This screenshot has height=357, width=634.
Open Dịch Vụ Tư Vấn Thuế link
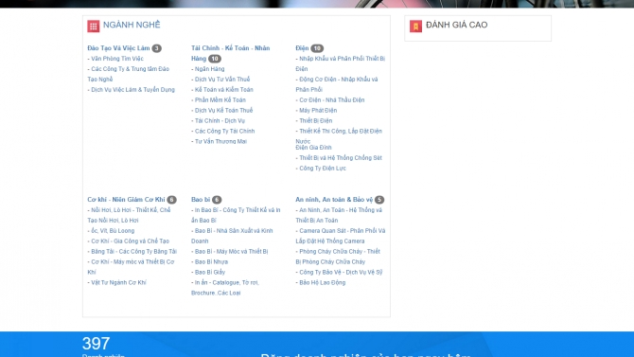click(222, 80)
